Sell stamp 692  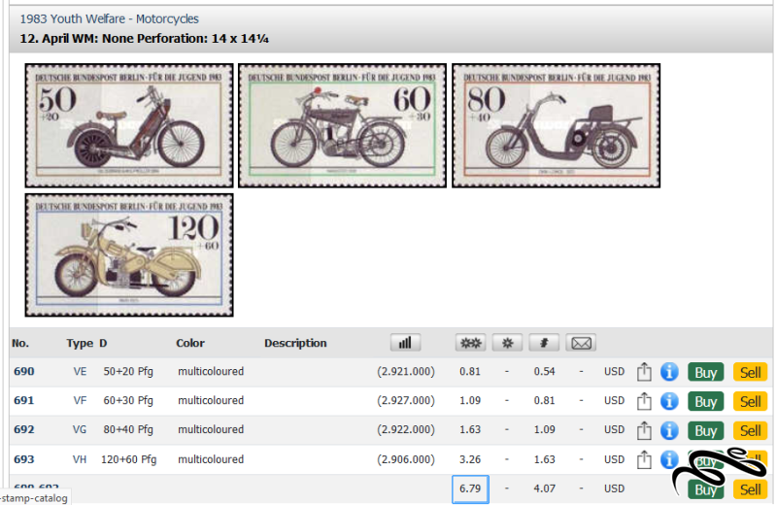(x=750, y=430)
